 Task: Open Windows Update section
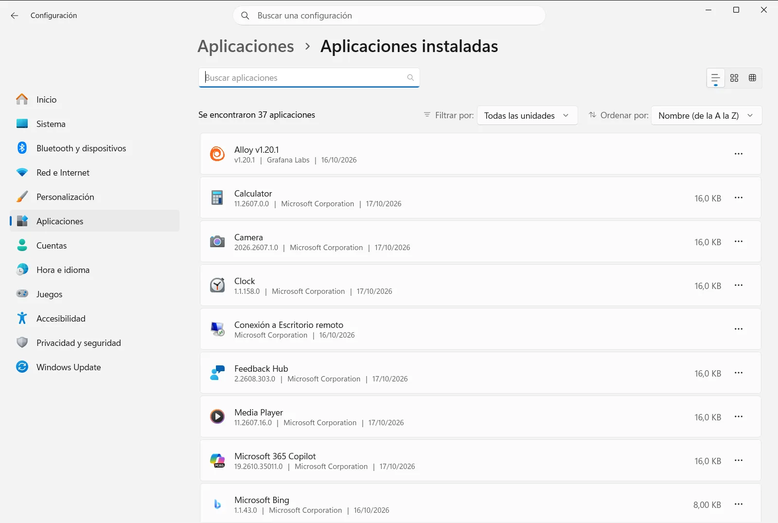point(95,367)
